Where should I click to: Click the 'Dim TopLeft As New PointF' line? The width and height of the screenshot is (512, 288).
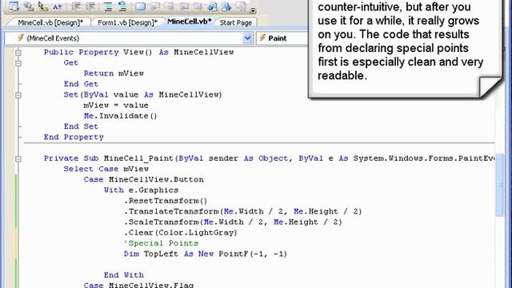pos(206,254)
